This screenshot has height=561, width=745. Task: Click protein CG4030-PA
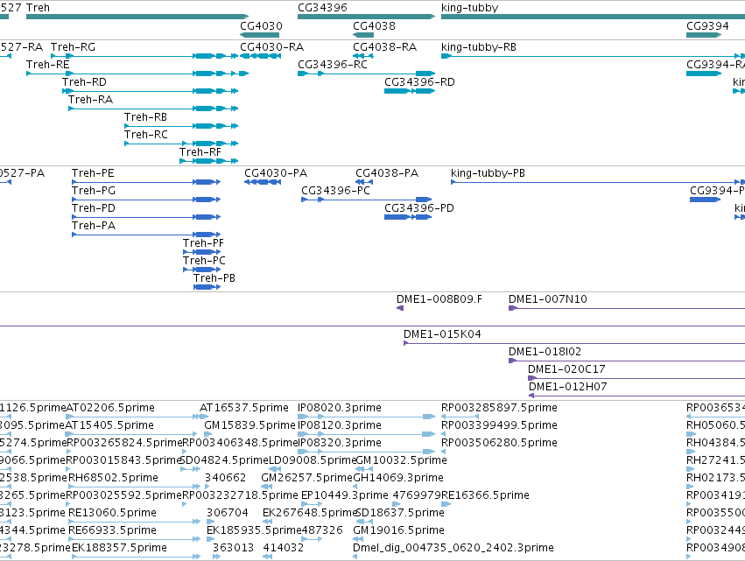pos(263,182)
